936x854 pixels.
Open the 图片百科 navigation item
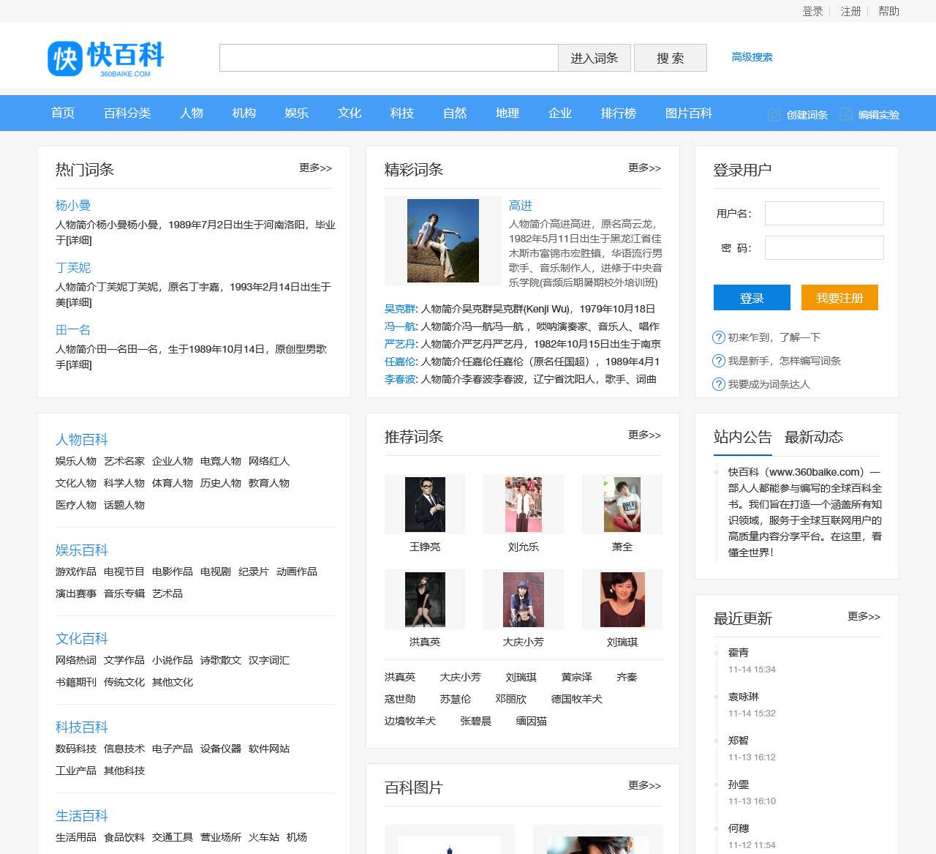click(x=689, y=113)
